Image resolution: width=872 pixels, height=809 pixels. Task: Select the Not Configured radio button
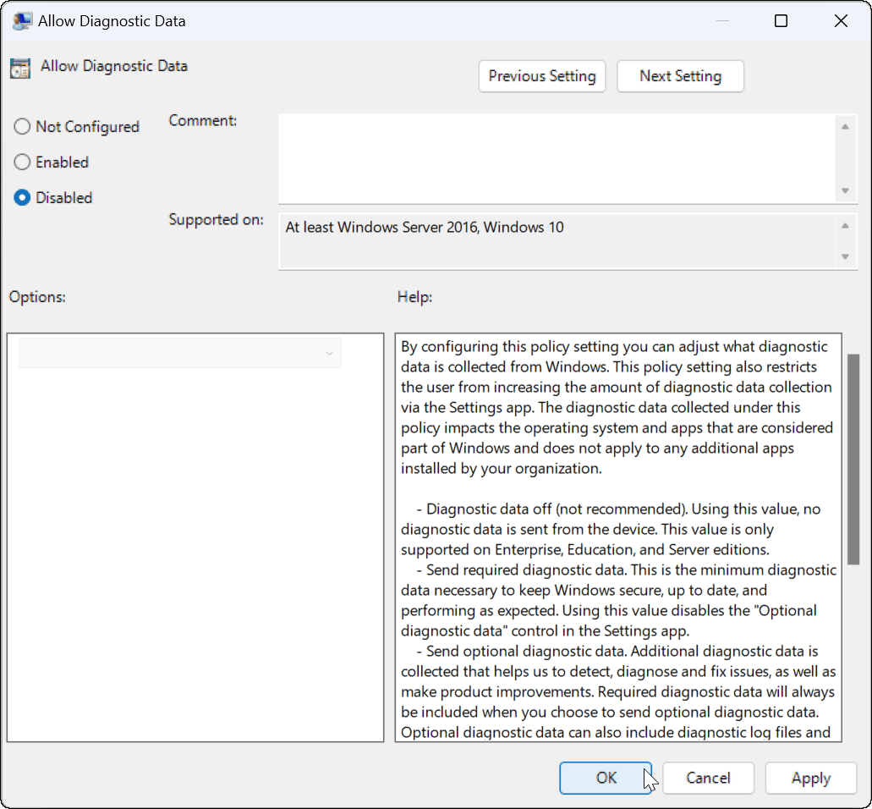(21, 126)
